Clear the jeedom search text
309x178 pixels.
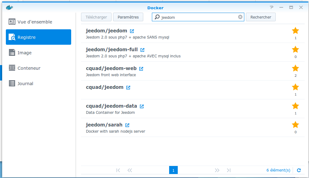click(240, 17)
